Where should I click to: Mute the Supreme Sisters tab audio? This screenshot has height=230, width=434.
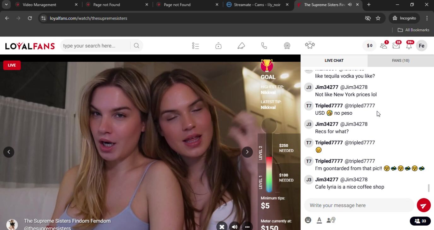click(x=350, y=5)
